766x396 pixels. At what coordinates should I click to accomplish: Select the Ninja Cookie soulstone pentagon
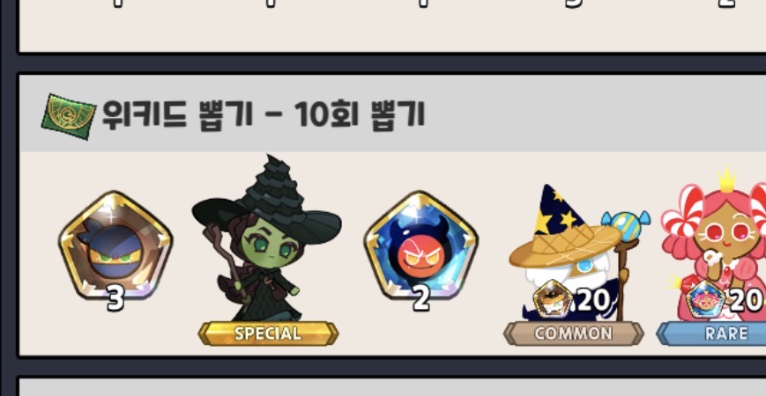(x=115, y=246)
